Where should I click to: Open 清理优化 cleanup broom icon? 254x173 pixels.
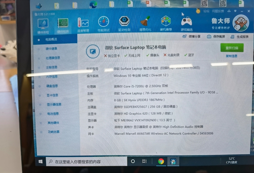pos(145,23)
